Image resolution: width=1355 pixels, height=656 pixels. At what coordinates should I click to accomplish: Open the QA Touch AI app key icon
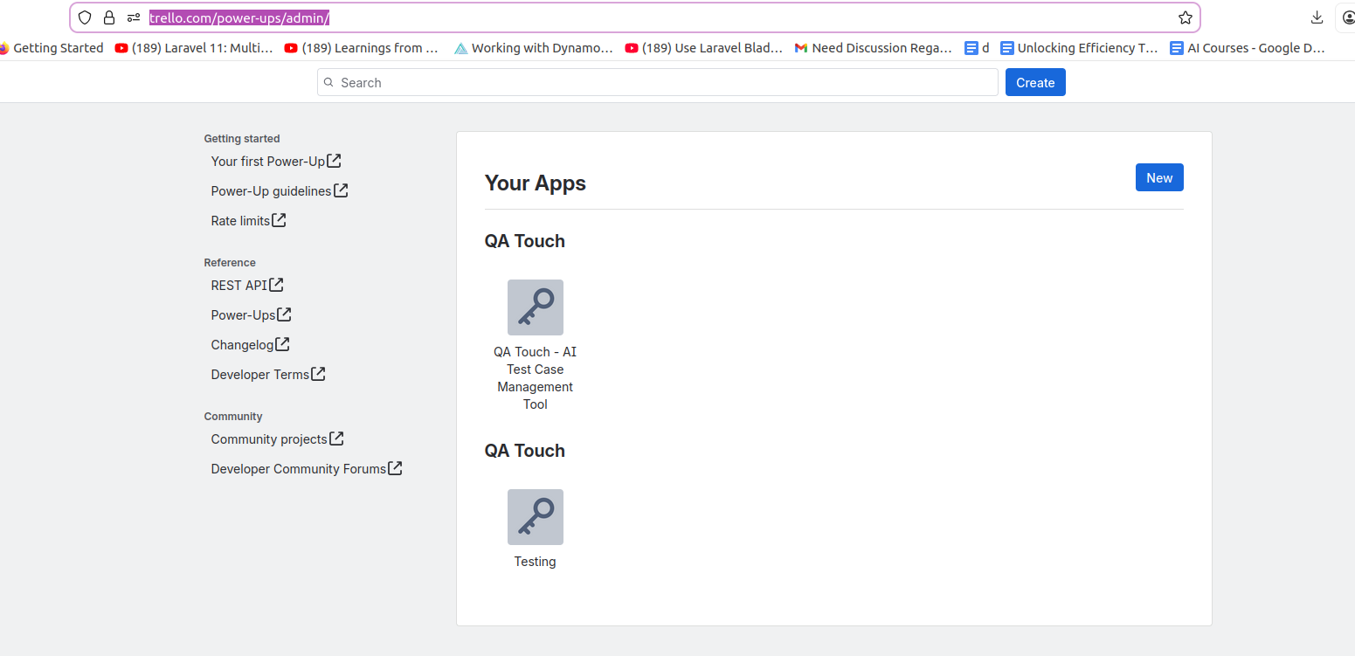(x=535, y=307)
